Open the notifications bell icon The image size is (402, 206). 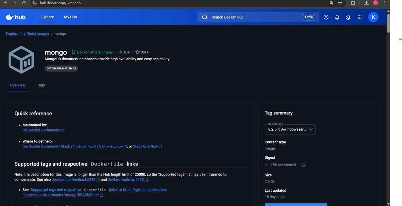coord(337,17)
